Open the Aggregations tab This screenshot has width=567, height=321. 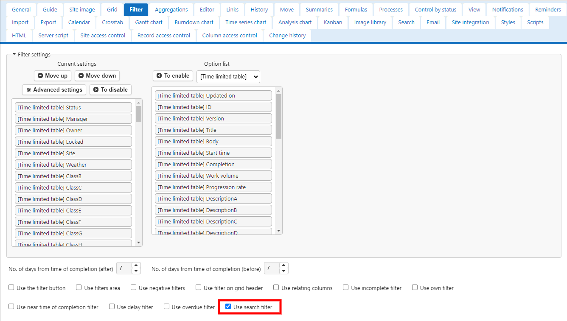(171, 9)
